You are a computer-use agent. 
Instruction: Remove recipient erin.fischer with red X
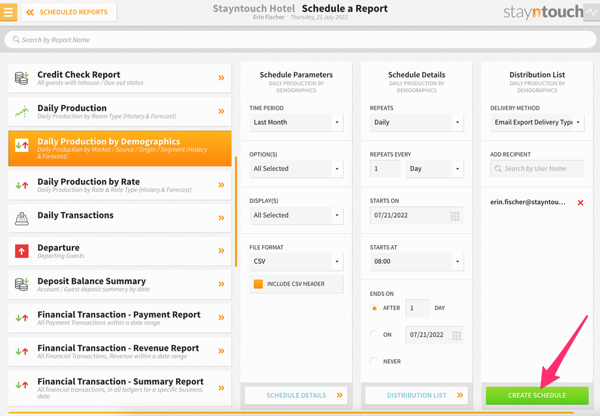580,203
